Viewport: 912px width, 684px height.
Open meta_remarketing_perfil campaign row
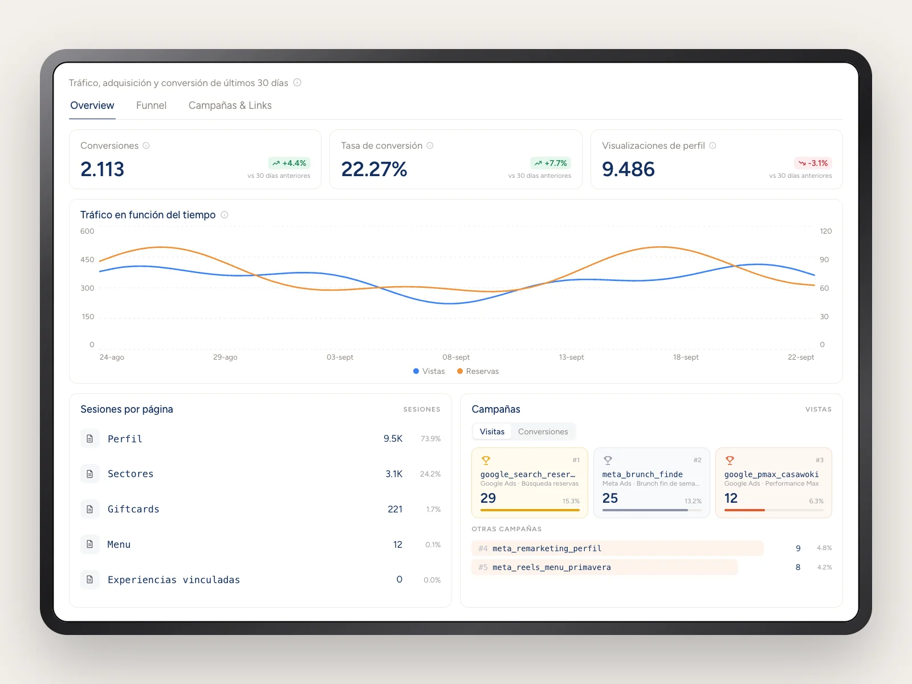(652, 548)
